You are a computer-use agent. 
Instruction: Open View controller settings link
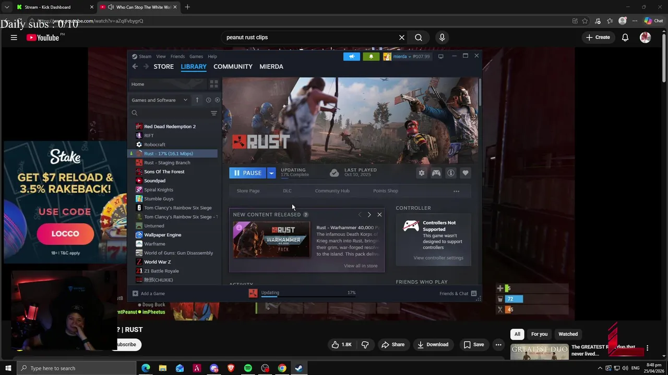(x=438, y=258)
